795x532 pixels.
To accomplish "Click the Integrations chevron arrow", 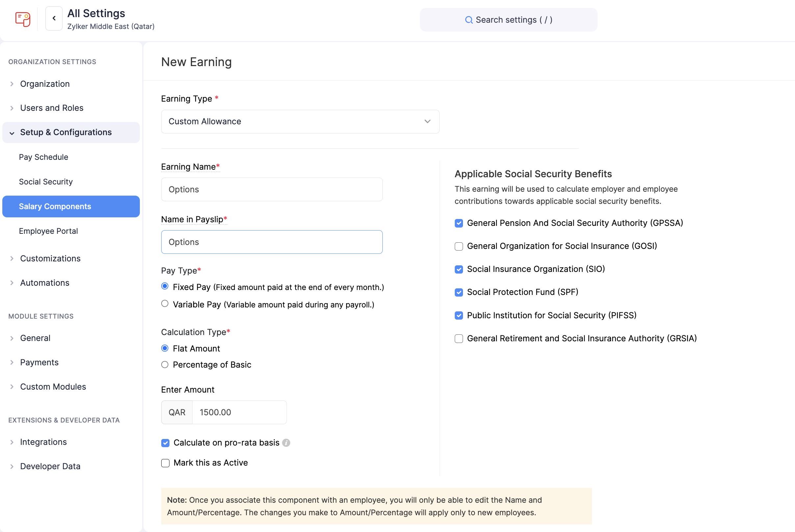I will click(x=12, y=442).
